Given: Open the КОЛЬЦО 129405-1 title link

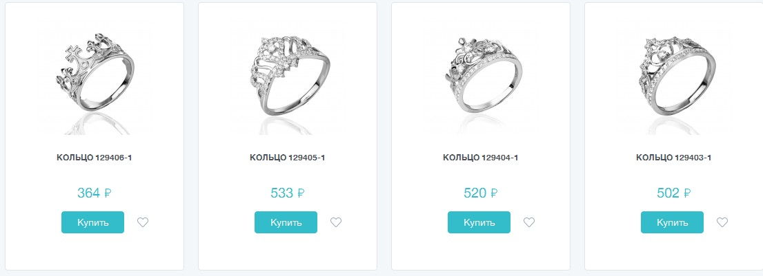Looking at the screenshot, I should click(x=287, y=158).
